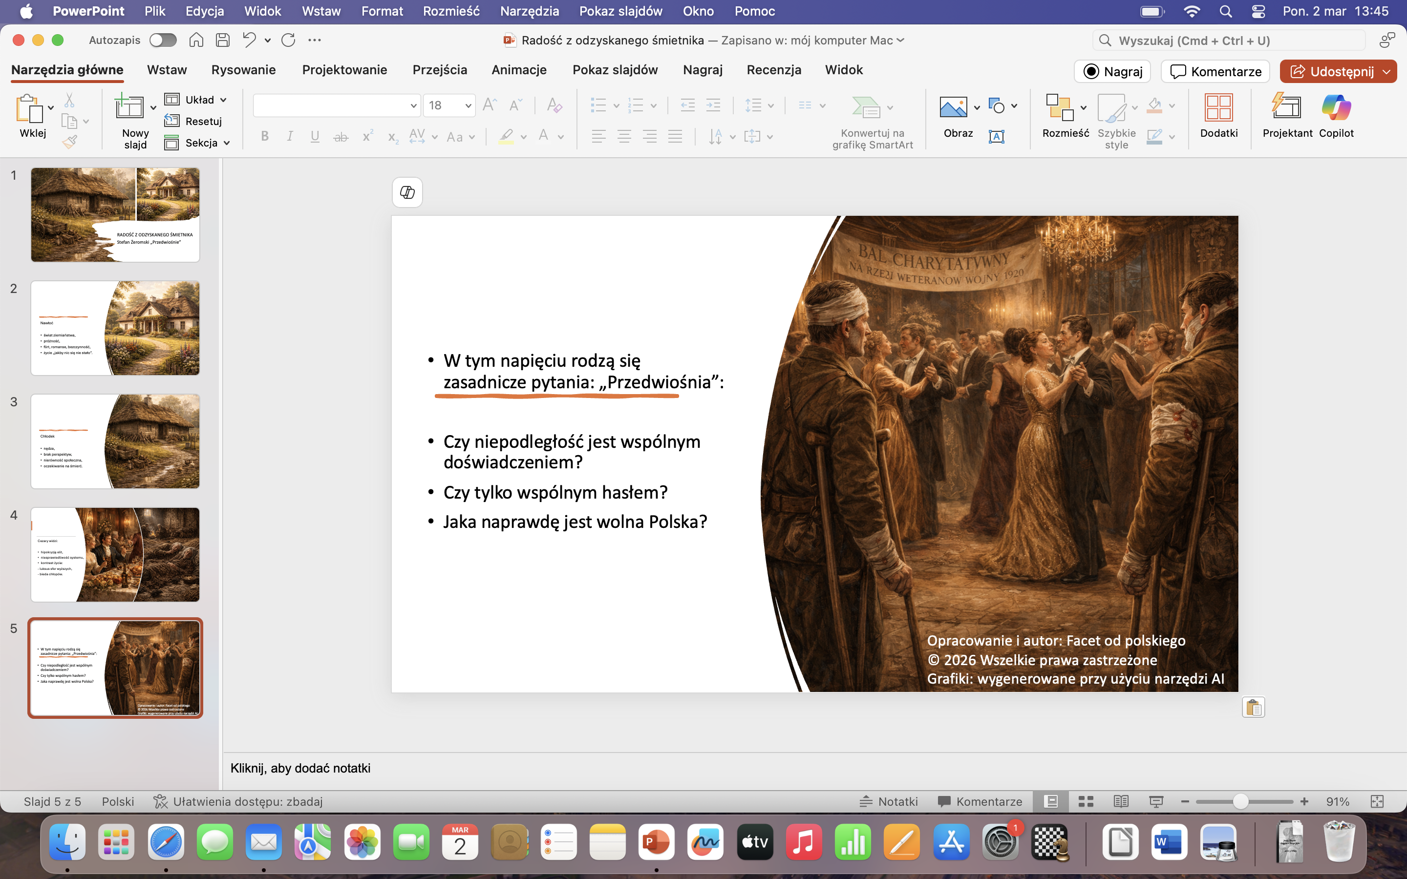Open the font size dropdown showing 18
Screen dimensions: 1407x879
(468, 106)
